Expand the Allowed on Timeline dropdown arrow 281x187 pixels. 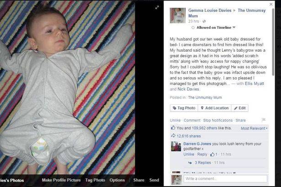[234, 27]
